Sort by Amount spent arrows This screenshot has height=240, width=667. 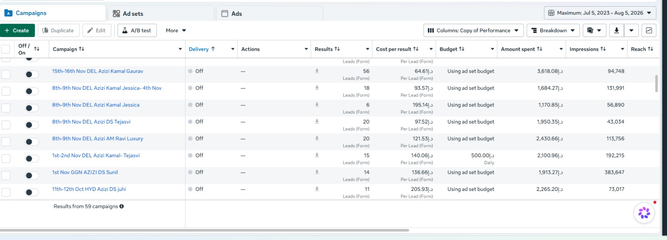click(539, 49)
